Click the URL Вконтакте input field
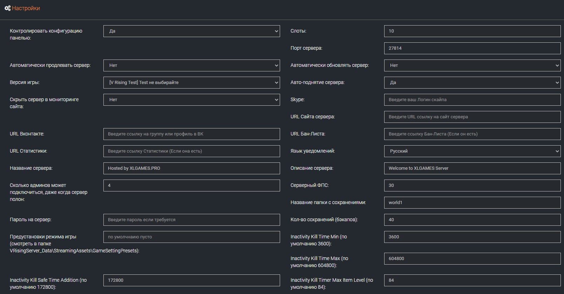Viewport: 564px width, 294px height. click(191, 134)
